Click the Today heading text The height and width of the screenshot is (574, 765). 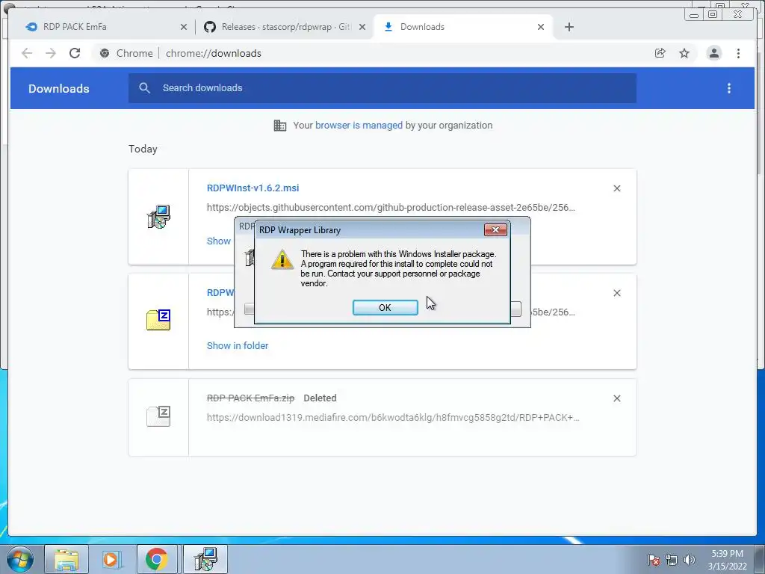pos(143,149)
